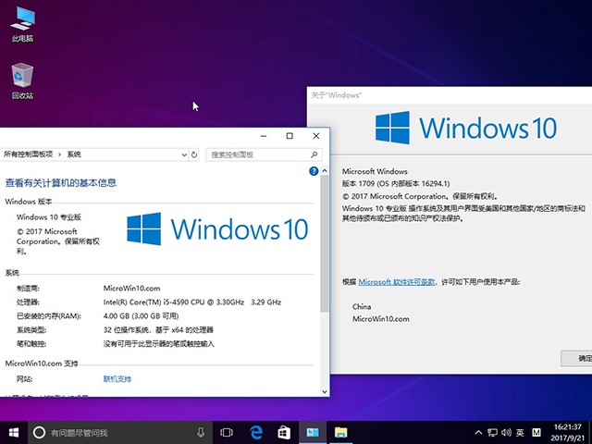Refresh the System control panel address bar

(x=194, y=154)
